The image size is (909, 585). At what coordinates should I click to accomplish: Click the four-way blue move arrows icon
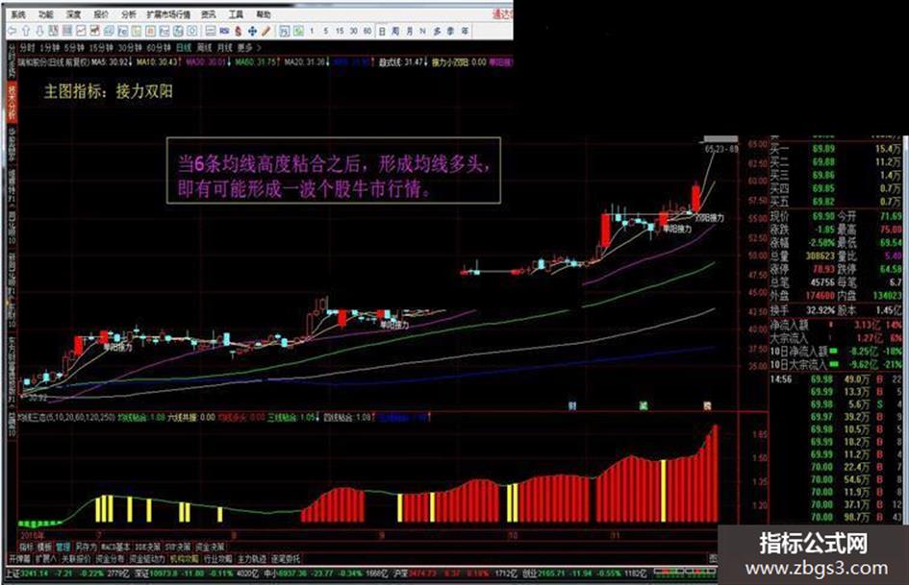(252, 32)
